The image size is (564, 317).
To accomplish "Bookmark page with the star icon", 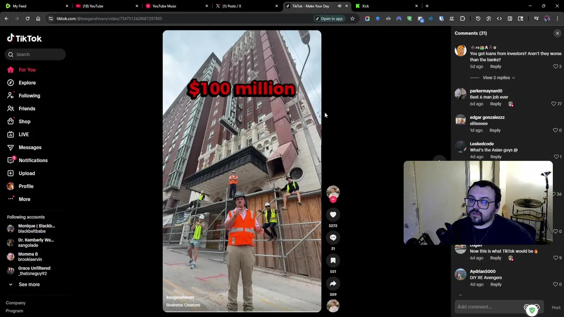I will pyautogui.click(x=352, y=18).
